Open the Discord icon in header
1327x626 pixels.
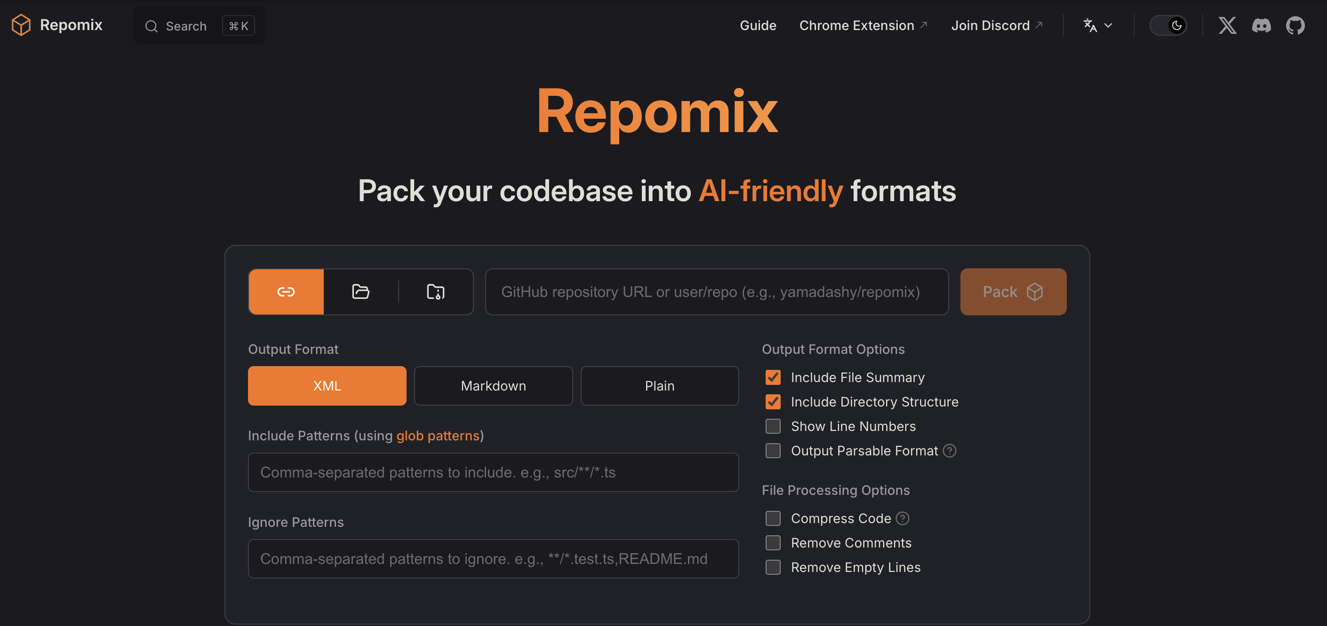click(x=1261, y=25)
